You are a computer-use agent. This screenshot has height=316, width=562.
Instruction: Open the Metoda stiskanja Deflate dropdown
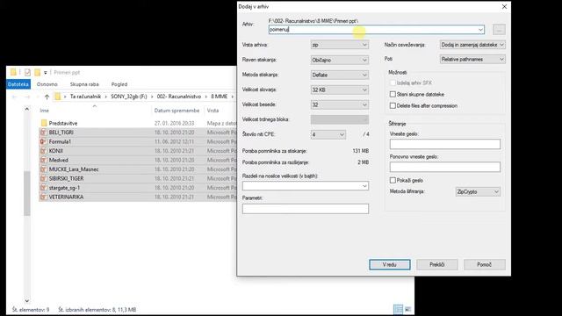[x=340, y=75]
